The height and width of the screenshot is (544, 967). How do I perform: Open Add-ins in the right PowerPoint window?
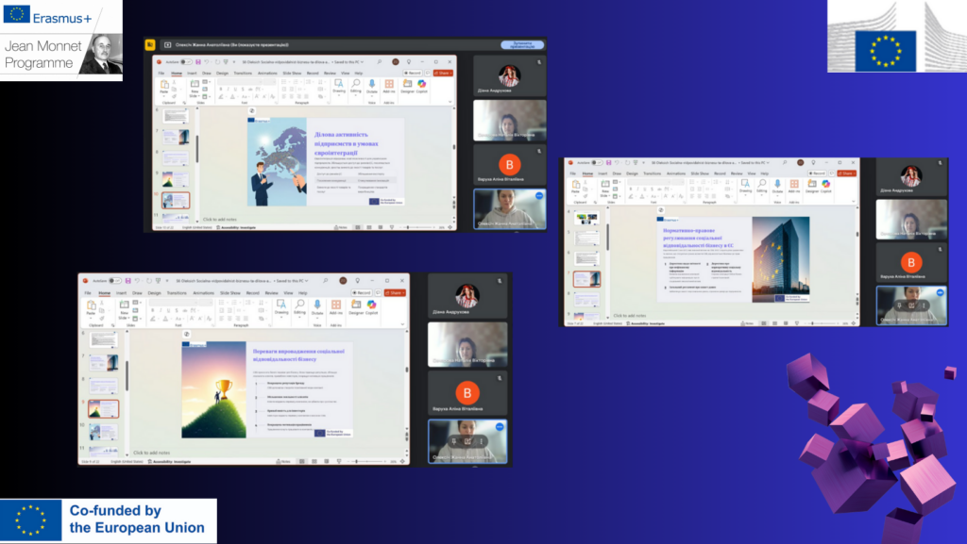[793, 186]
